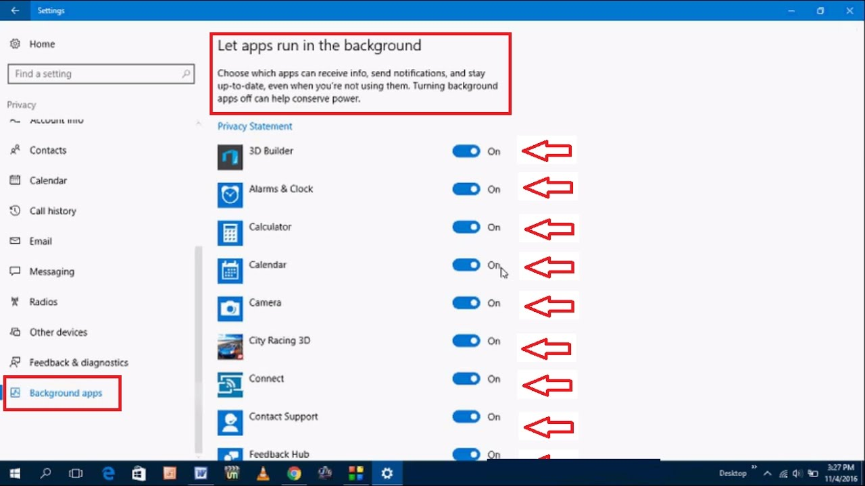Toggle Contact Support background switch
Screen dimensions: 865x486
466,416
